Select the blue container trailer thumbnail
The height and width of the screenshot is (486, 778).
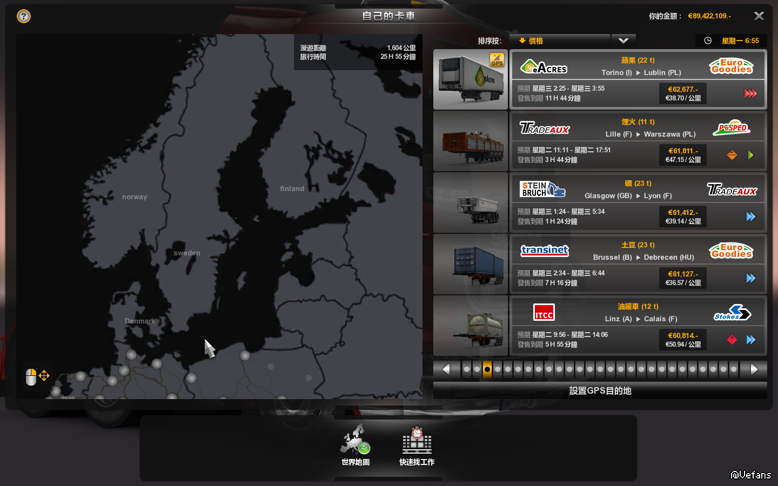[x=471, y=264]
